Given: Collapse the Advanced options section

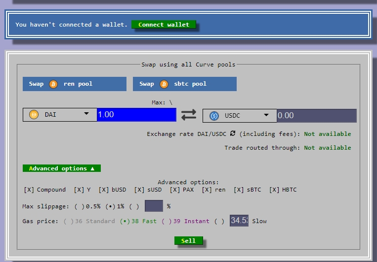Looking at the screenshot, I should tap(61, 168).
